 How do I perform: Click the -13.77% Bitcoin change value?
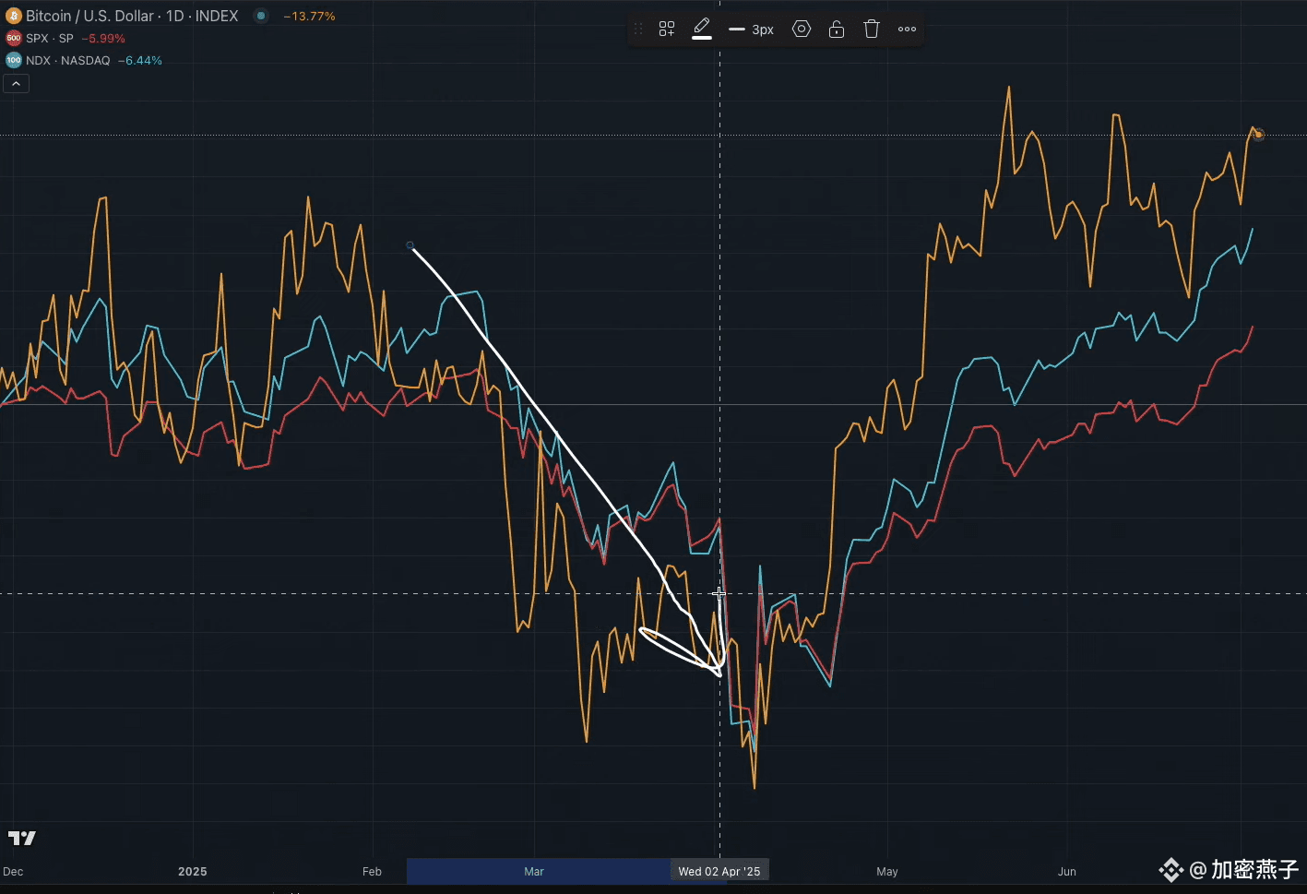click(309, 16)
